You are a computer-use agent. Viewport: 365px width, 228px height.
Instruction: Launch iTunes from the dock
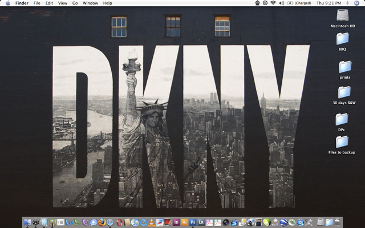click(x=135, y=223)
